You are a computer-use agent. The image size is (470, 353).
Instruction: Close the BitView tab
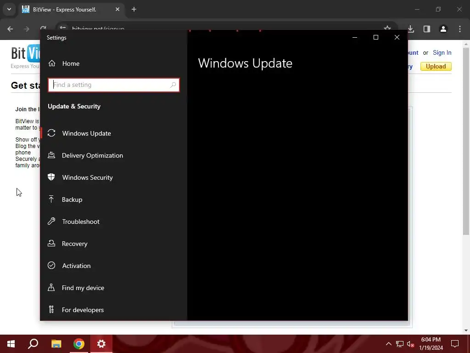[x=117, y=9]
